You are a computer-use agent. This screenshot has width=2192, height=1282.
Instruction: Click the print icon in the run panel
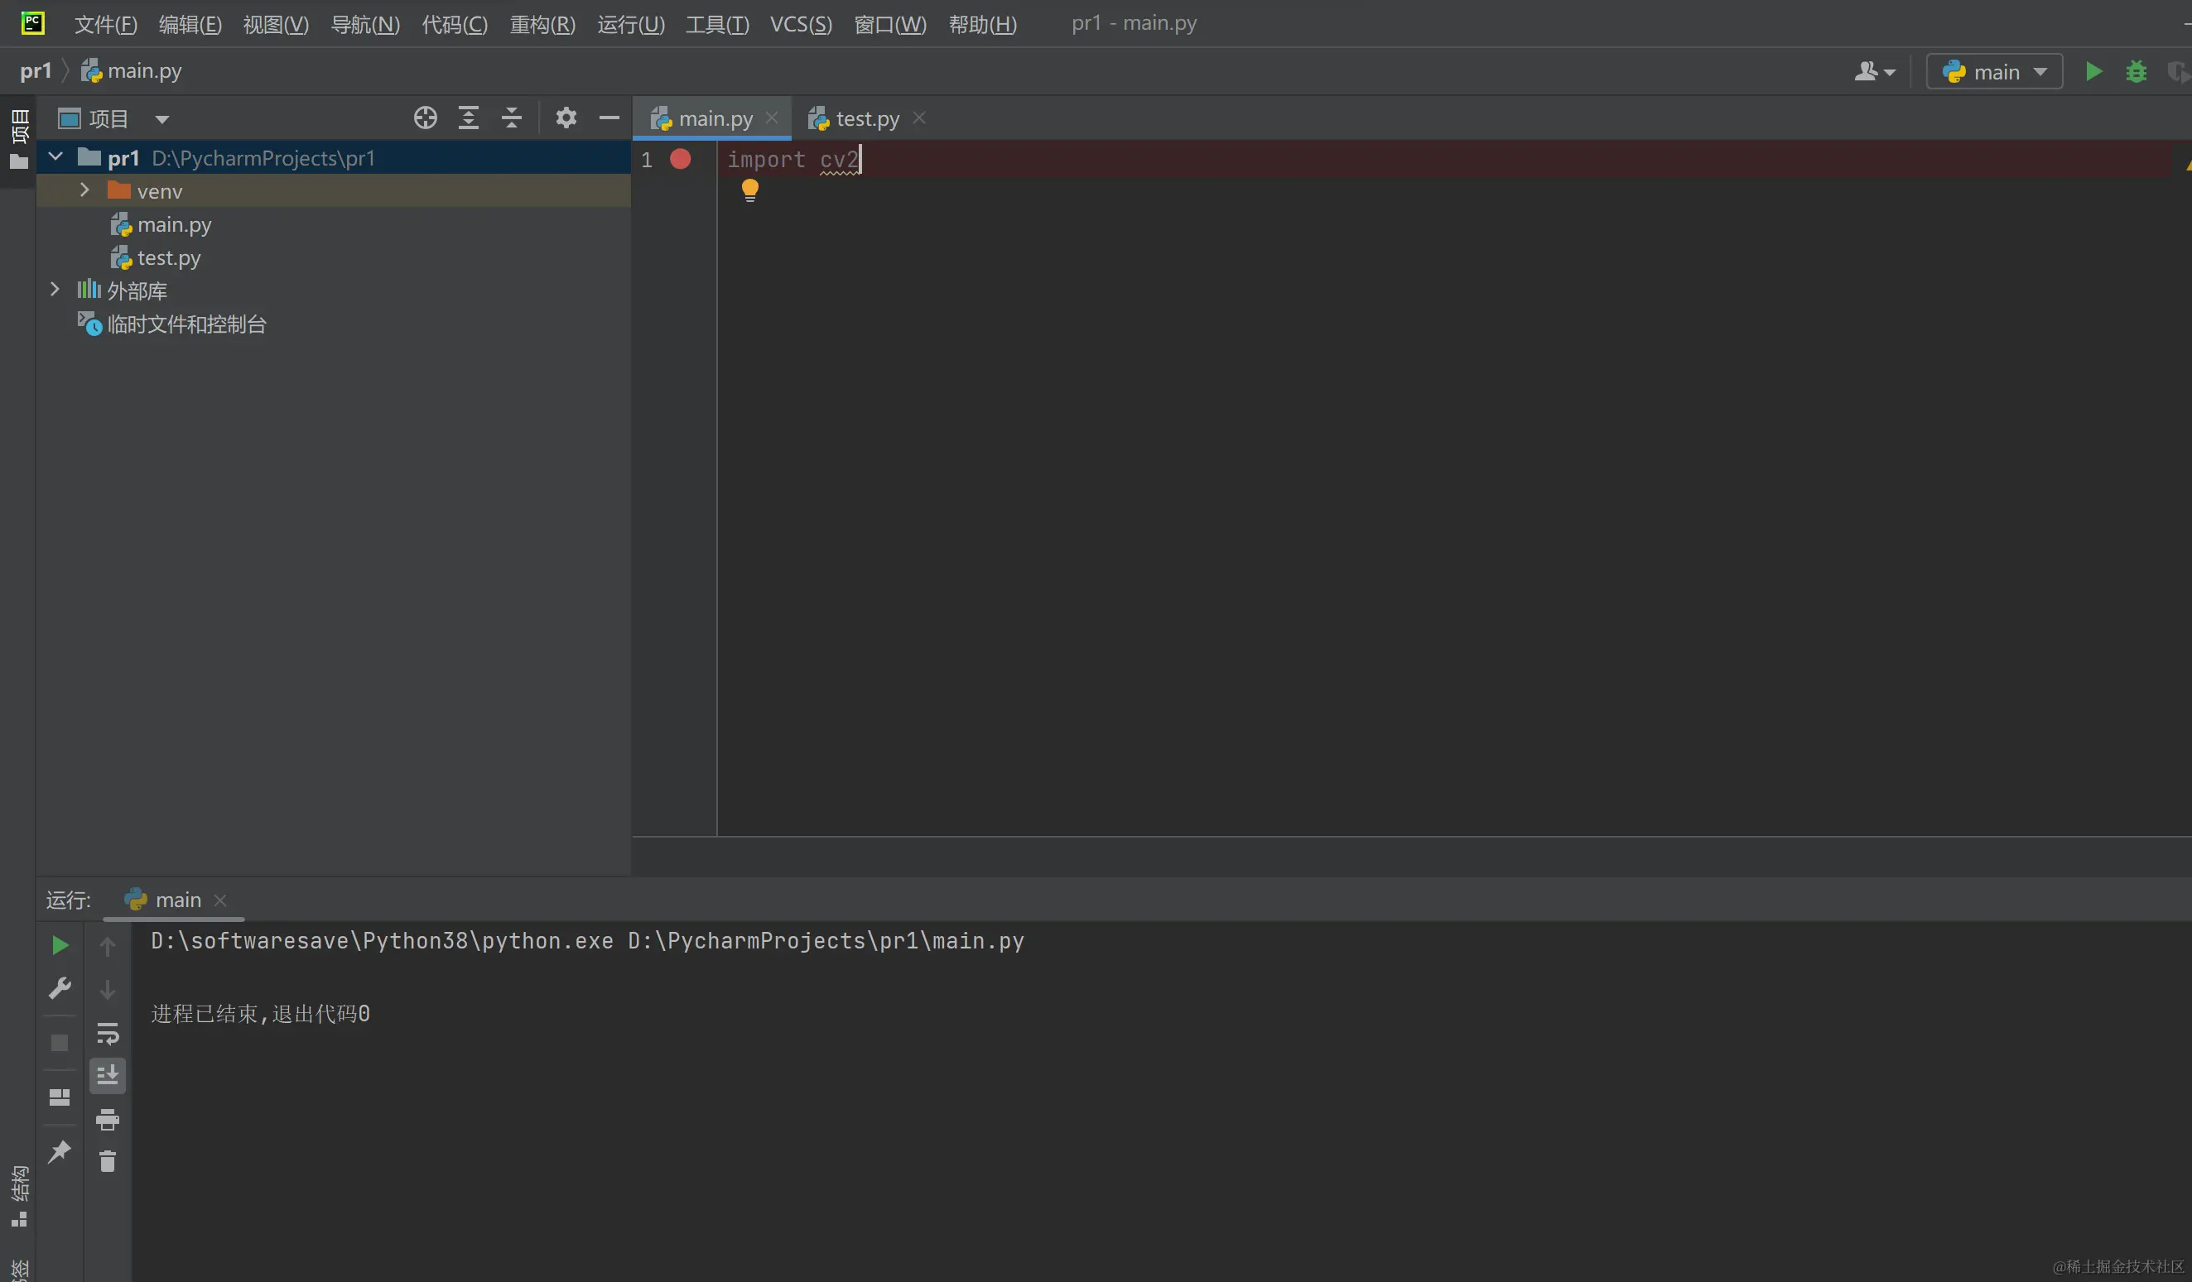click(107, 1120)
